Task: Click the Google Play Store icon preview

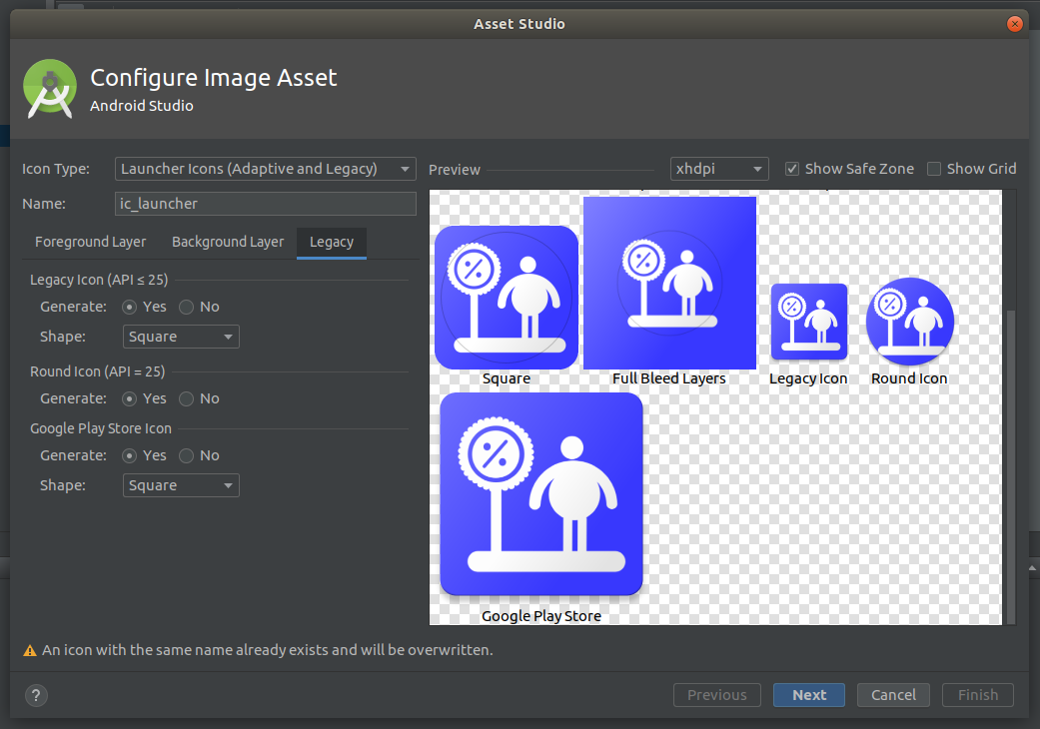Action: [x=540, y=493]
